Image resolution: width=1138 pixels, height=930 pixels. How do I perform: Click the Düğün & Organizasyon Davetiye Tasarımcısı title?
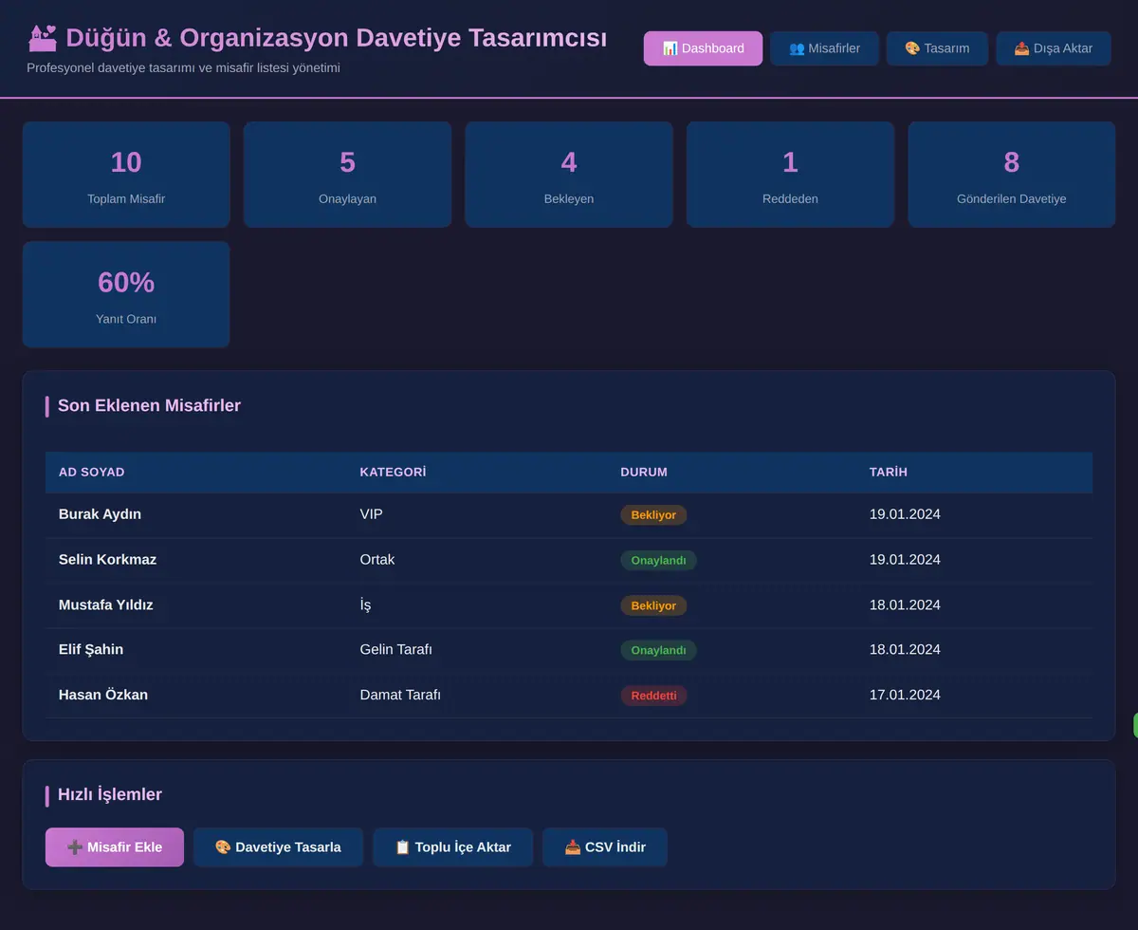pyautogui.click(x=336, y=38)
